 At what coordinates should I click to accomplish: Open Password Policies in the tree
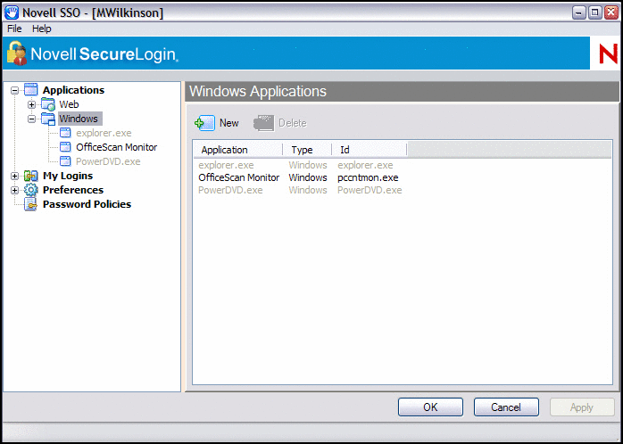pyautogui.click(x=87, y=204)
